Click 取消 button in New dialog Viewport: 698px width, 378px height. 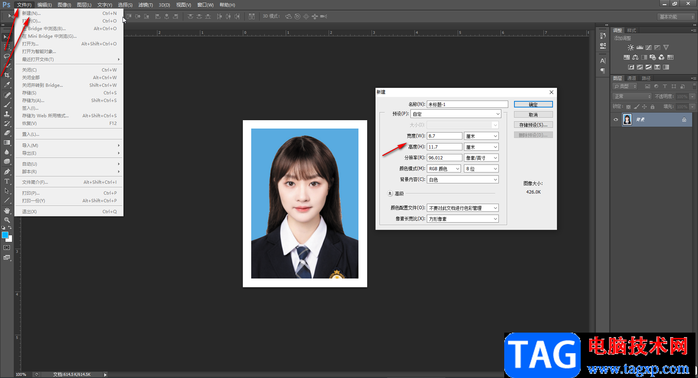[533, 115]
